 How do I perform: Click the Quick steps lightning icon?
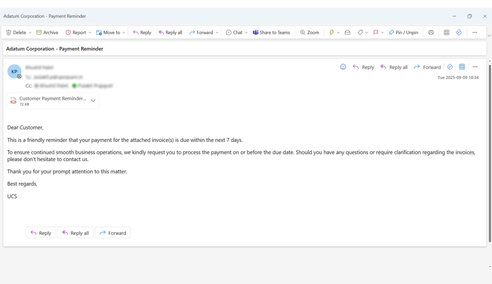click(x=331, y=33)
